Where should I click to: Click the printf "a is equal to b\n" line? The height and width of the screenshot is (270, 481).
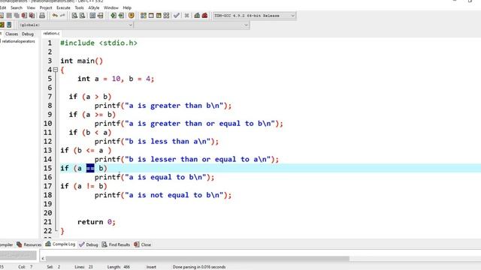[x=154, y=177]
